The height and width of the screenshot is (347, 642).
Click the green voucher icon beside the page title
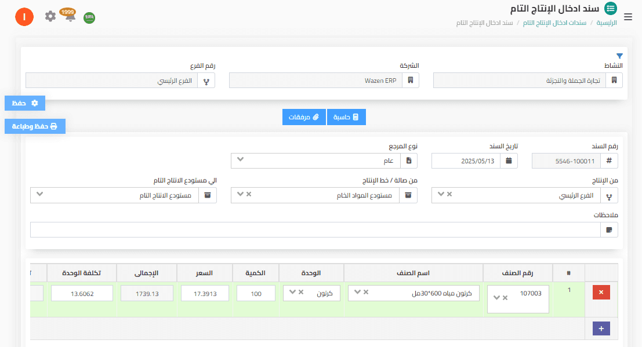pos(610,9)
